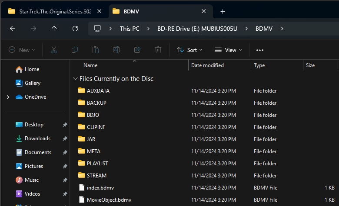Image resolution: width=339 pixels, height=206 pixels.
Task: Expand the OneDrive tree node
Action: pos(8,97)
